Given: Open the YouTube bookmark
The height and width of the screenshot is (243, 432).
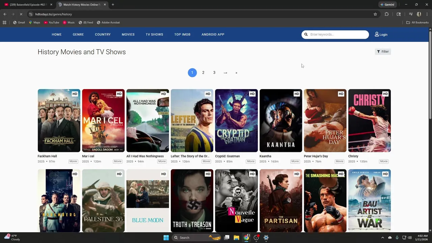Looking at the screenshot, I should point(52,23).
